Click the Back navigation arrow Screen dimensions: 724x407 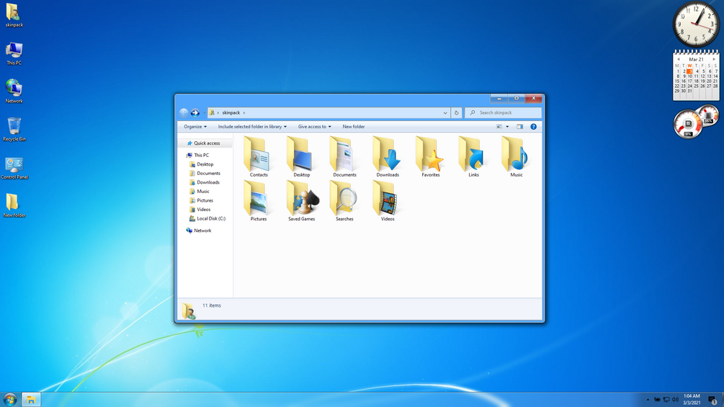[184, 112]
